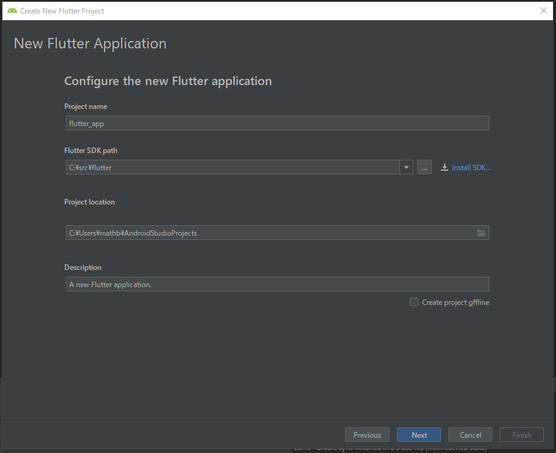Click the Create project offline label text
556x453 pixels.
[x=456, y=302]
